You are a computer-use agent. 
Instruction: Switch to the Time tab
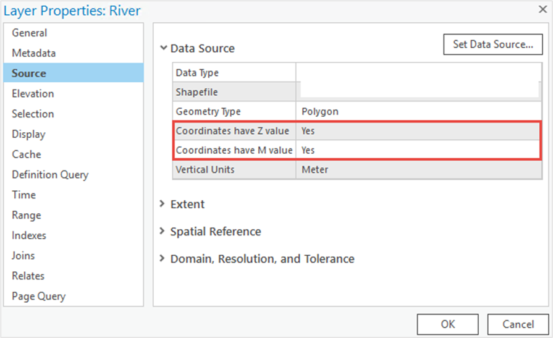pyautogui.click(x=23, y=195)
